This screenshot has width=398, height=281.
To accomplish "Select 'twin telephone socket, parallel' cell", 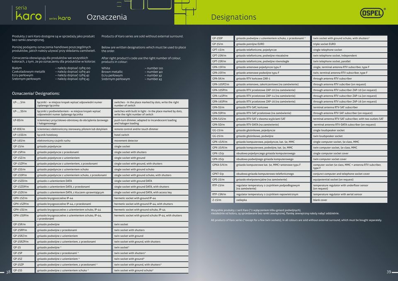I will point(349,61).
